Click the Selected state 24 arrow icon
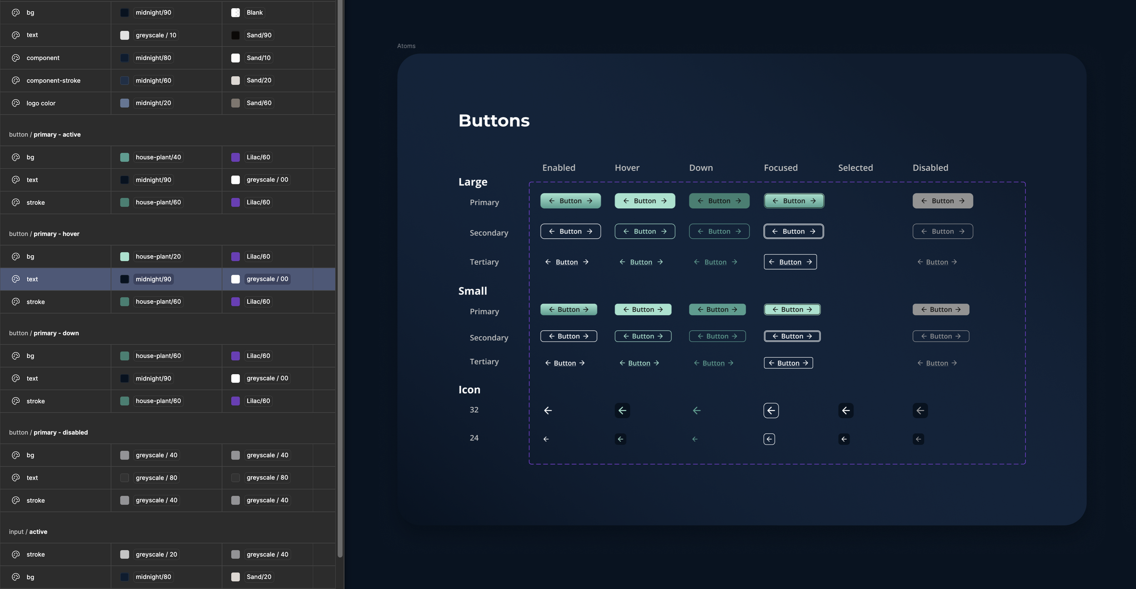1136x589 pixels. pos(844,439)
